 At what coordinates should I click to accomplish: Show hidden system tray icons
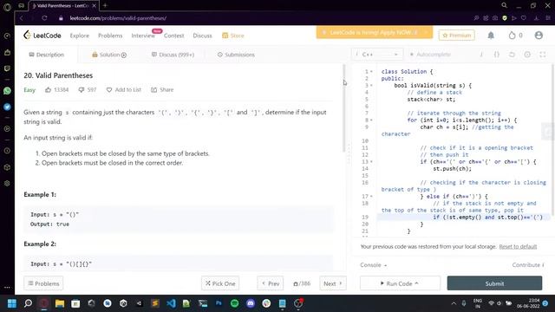(x=454, y=303)
